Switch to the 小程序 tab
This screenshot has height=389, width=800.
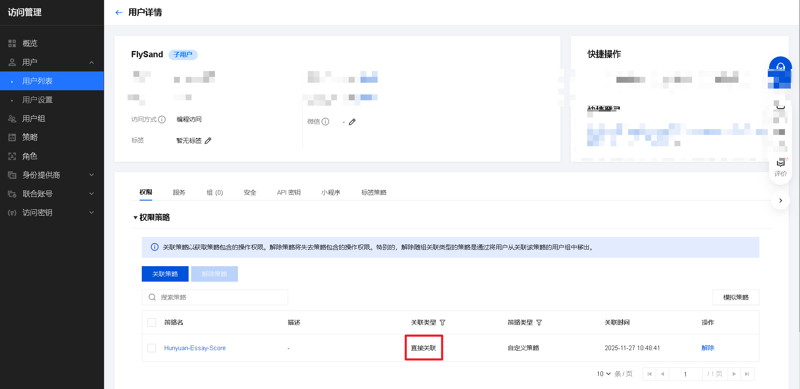coord(331,193)
